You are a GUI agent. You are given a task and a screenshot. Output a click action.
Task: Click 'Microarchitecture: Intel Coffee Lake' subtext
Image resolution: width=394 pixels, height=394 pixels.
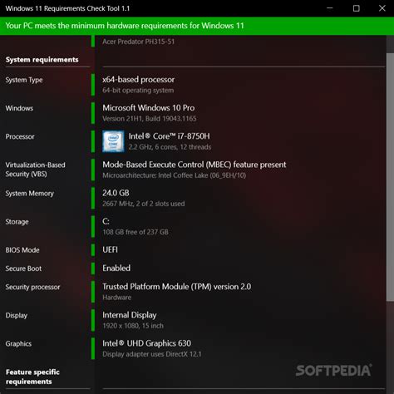click(174, 175)
